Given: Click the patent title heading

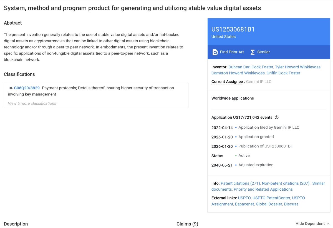Looking at the screenshot, I should click(132, 8).
